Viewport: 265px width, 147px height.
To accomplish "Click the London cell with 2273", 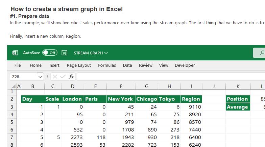I will click(x=72, y=137).
